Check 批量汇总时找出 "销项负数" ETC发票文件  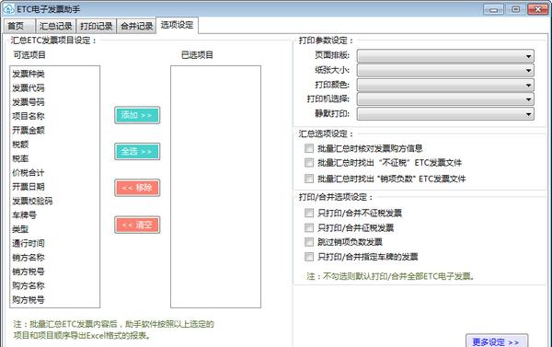tap(309, 179)
